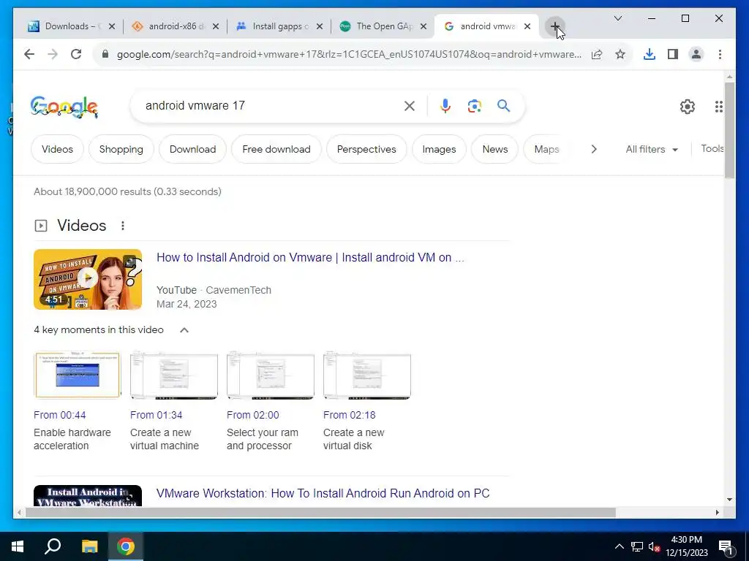The width and height of the screenshot is (749, 561).
Task: Click the forward navigation arrow
Action: coord(53,54)
